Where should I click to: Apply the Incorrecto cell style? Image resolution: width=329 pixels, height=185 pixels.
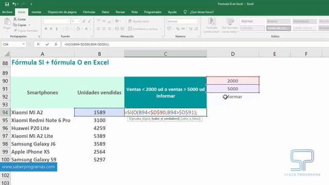pos(304,21)
